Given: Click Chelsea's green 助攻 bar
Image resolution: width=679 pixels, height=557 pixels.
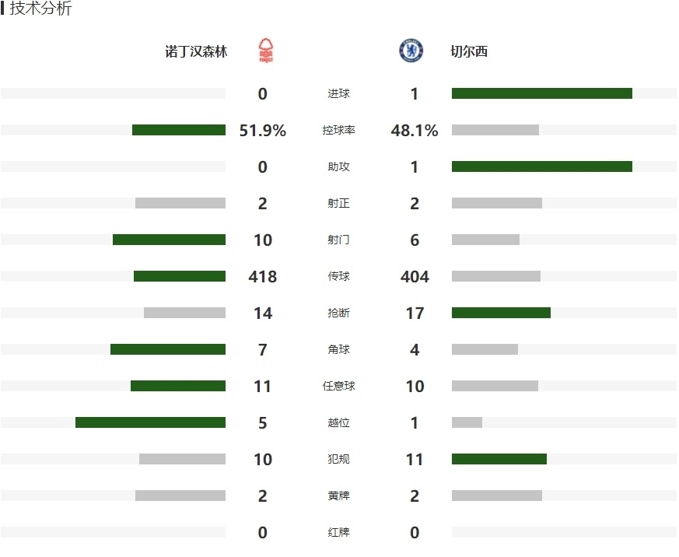Looking at the screenshot, I should pos(542,166).
